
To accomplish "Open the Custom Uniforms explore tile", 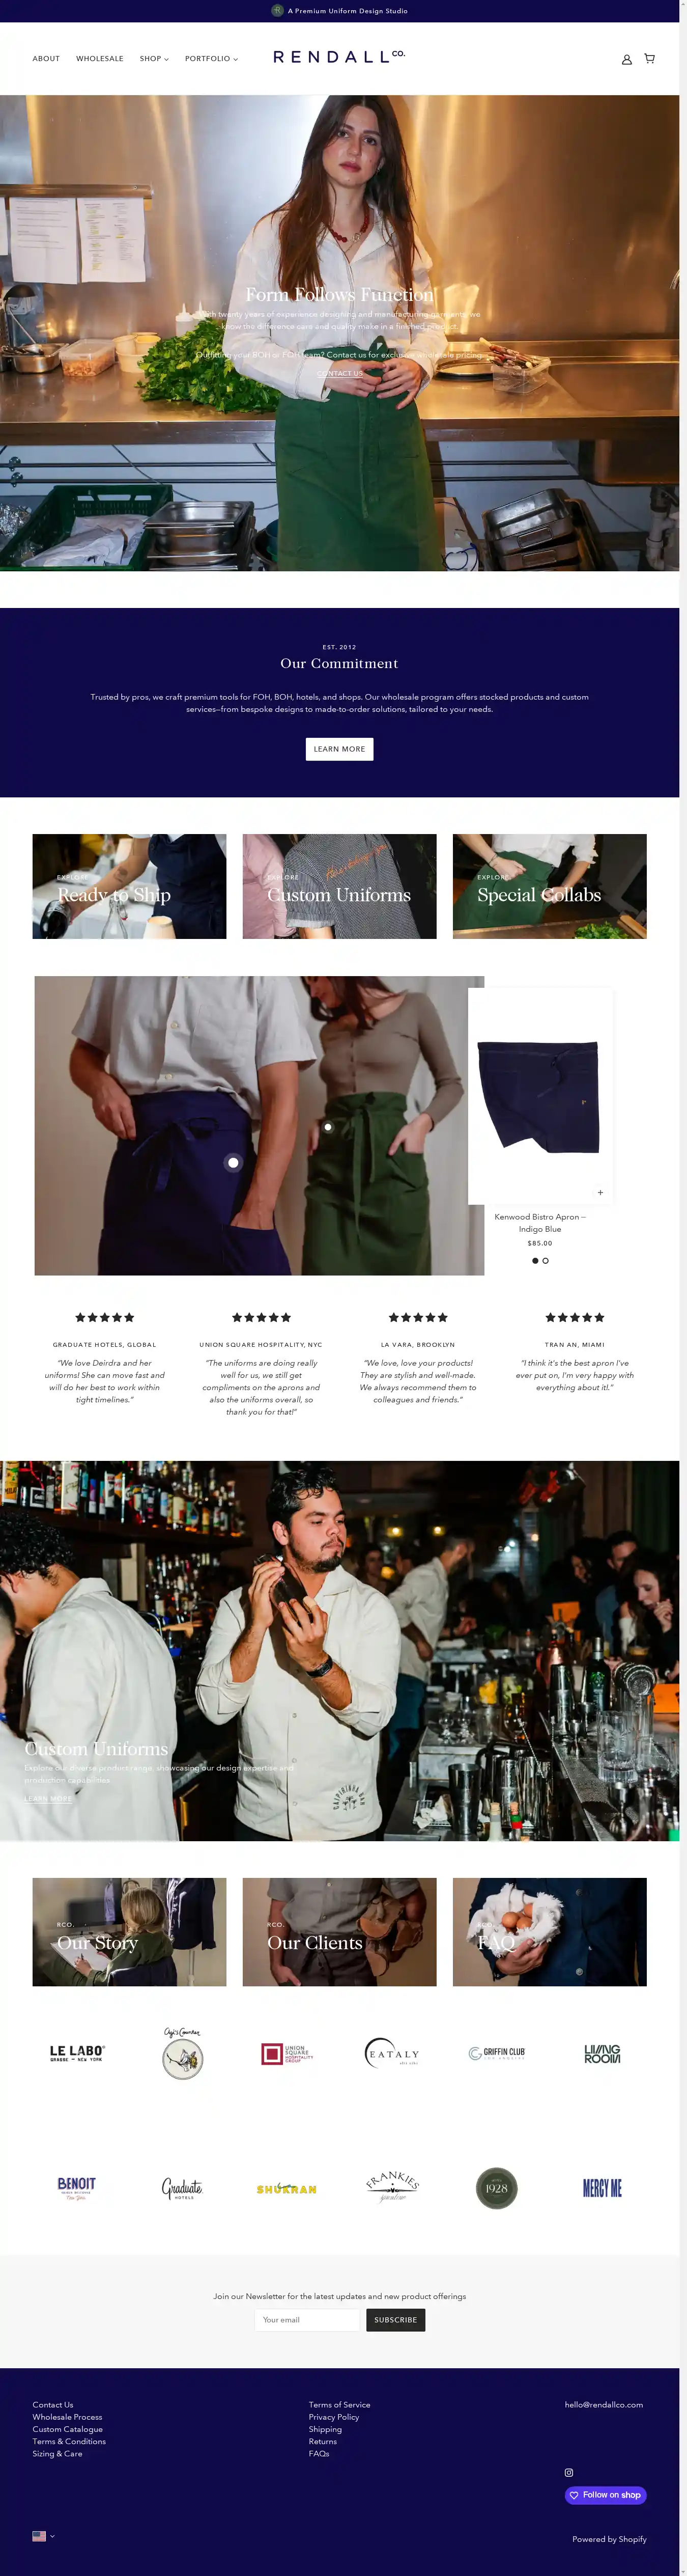I will tap(339, 886).
